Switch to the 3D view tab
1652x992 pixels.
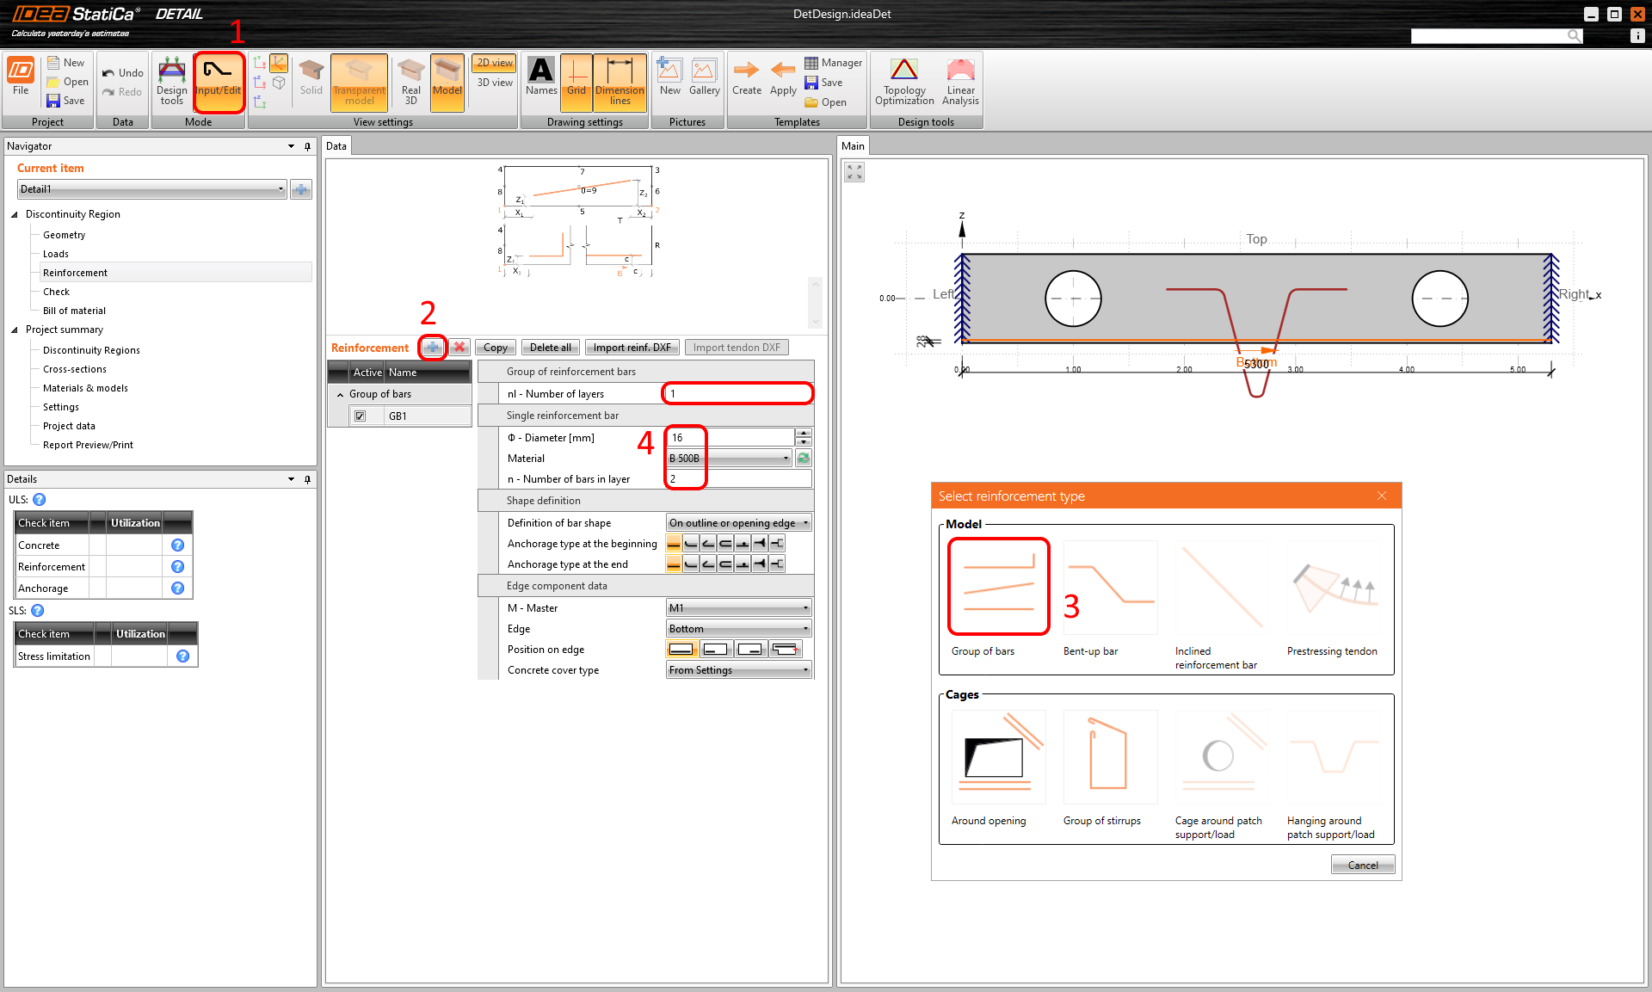coord(495,83)
